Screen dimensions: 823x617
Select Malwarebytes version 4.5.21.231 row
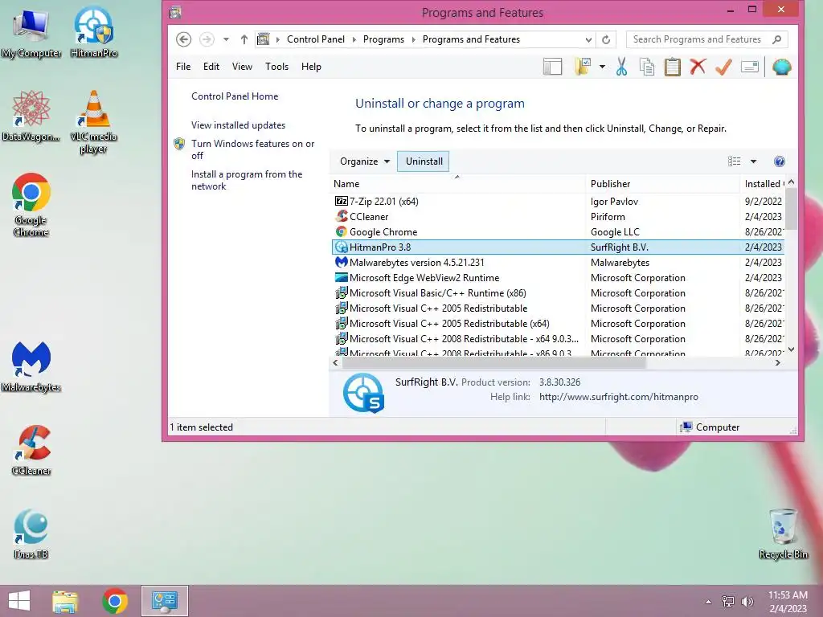pyautogui.click(x=559, y=263)
